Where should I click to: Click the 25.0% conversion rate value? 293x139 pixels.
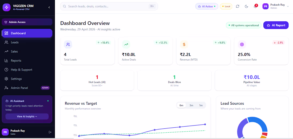click(x=244, y=55)
